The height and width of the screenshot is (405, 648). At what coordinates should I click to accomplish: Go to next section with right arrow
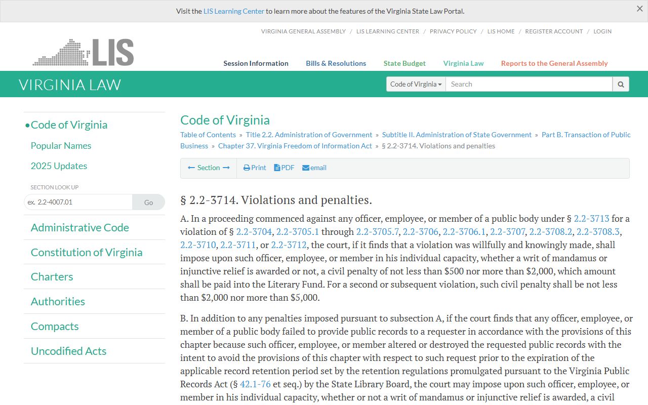(x=226, y=168)
